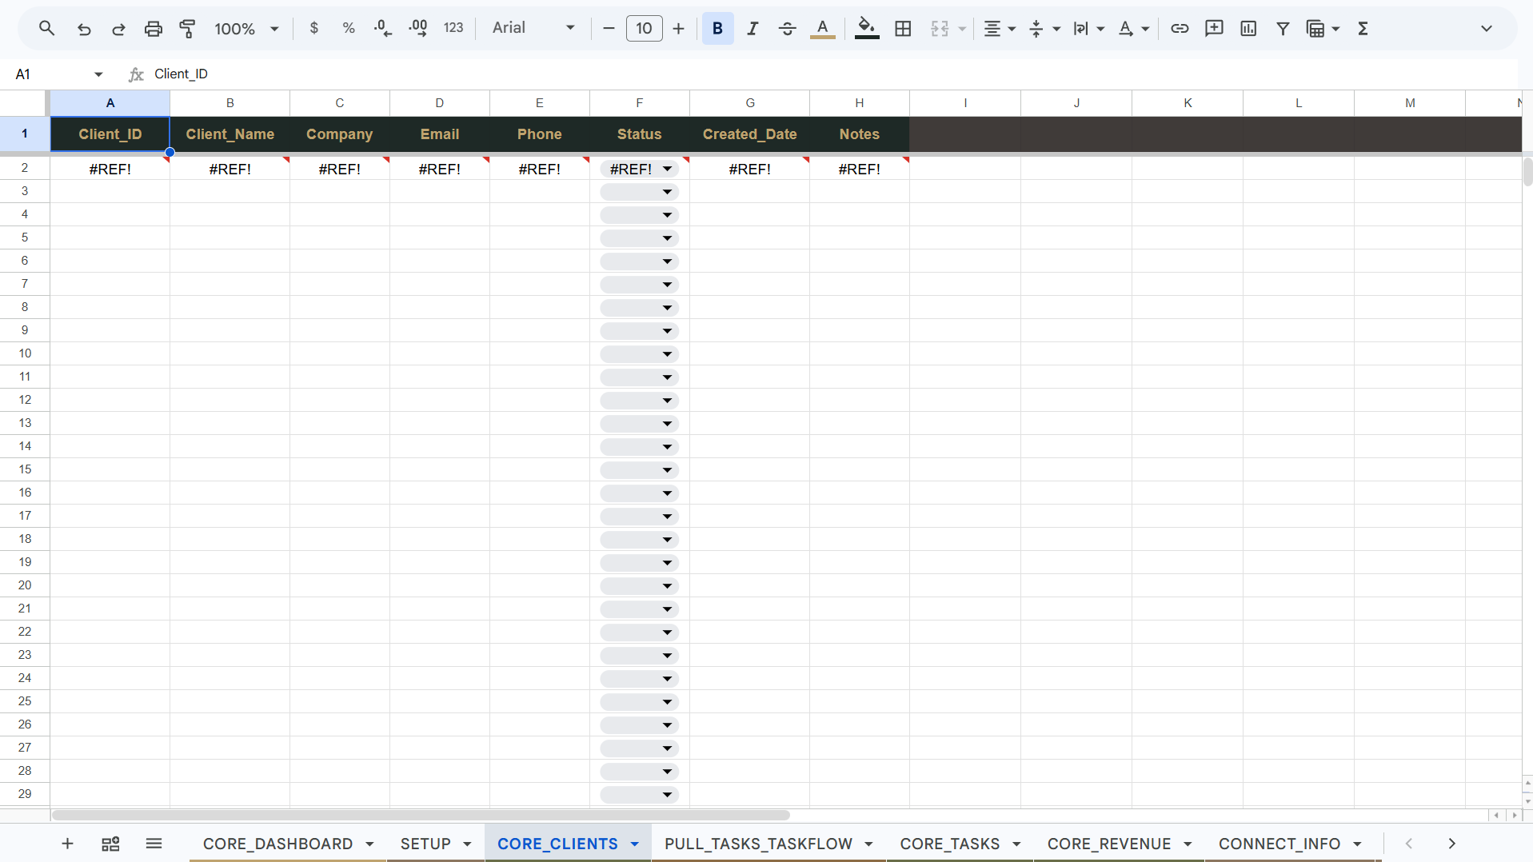Expand text rotation options

tap(1146, 29)
